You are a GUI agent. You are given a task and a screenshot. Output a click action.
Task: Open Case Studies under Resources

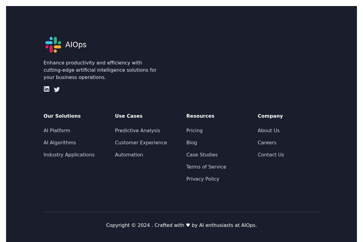point(202,155)
